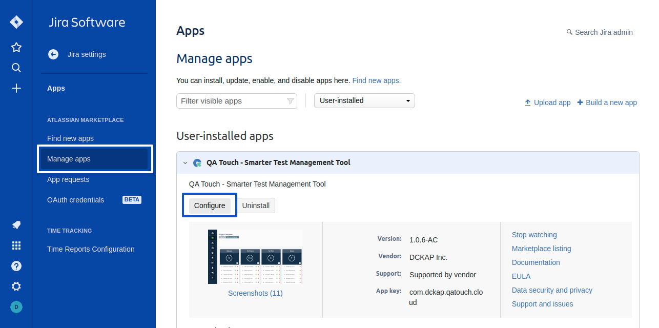Viewport: 659px width, 328px height.
Task: Click the Create plus icon in sidebar
Action: [x=16, y=88]
